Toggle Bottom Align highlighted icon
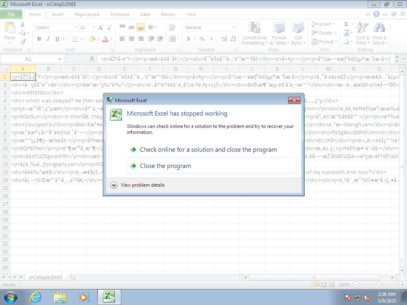The image size is (407, 305). coord(140,27)
